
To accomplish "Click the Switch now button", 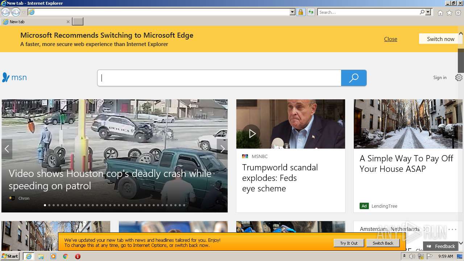I will [x=440, y=39].
